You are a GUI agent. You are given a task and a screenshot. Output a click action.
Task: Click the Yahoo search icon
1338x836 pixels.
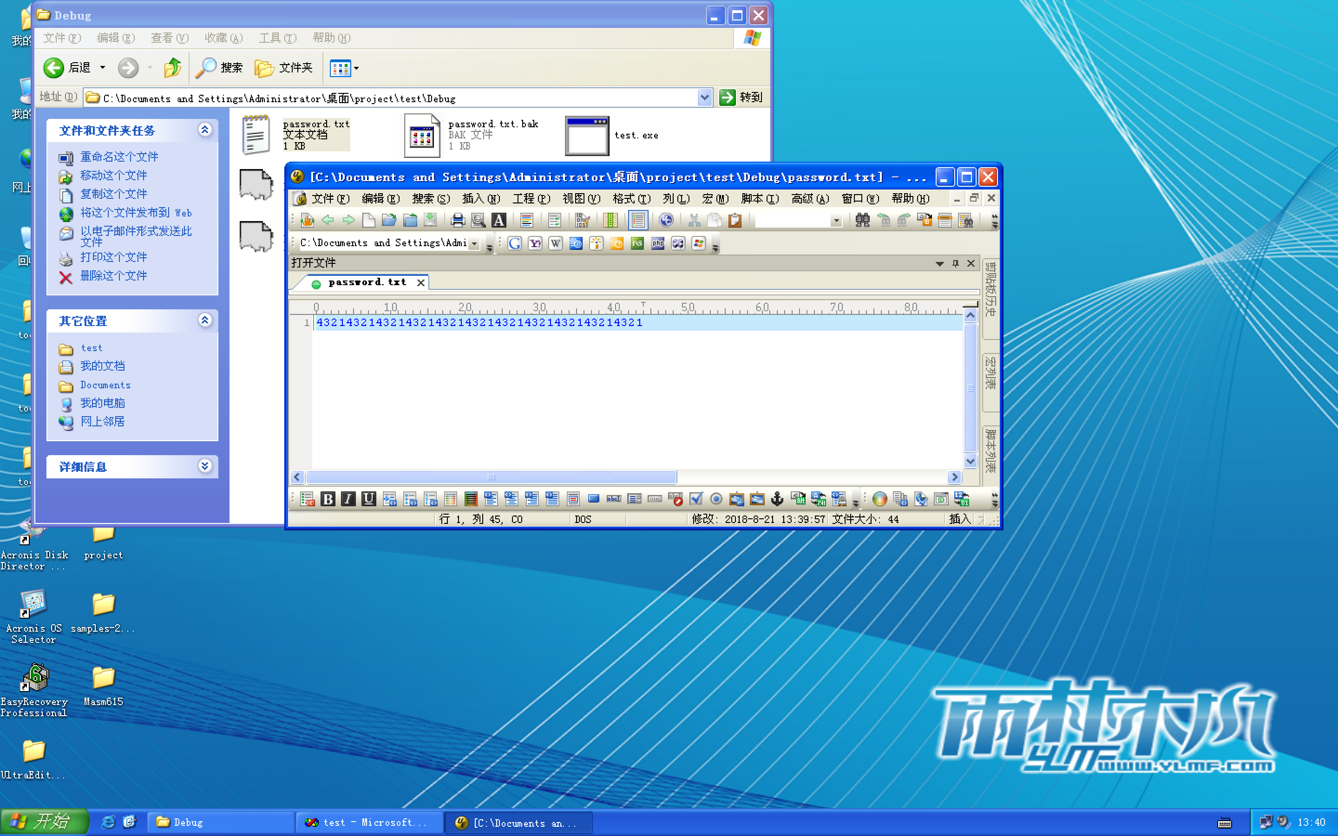click(x=535, y=243)
